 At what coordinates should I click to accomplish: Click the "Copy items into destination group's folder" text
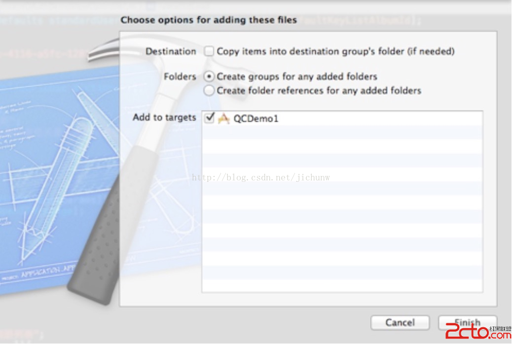[335, 51]
